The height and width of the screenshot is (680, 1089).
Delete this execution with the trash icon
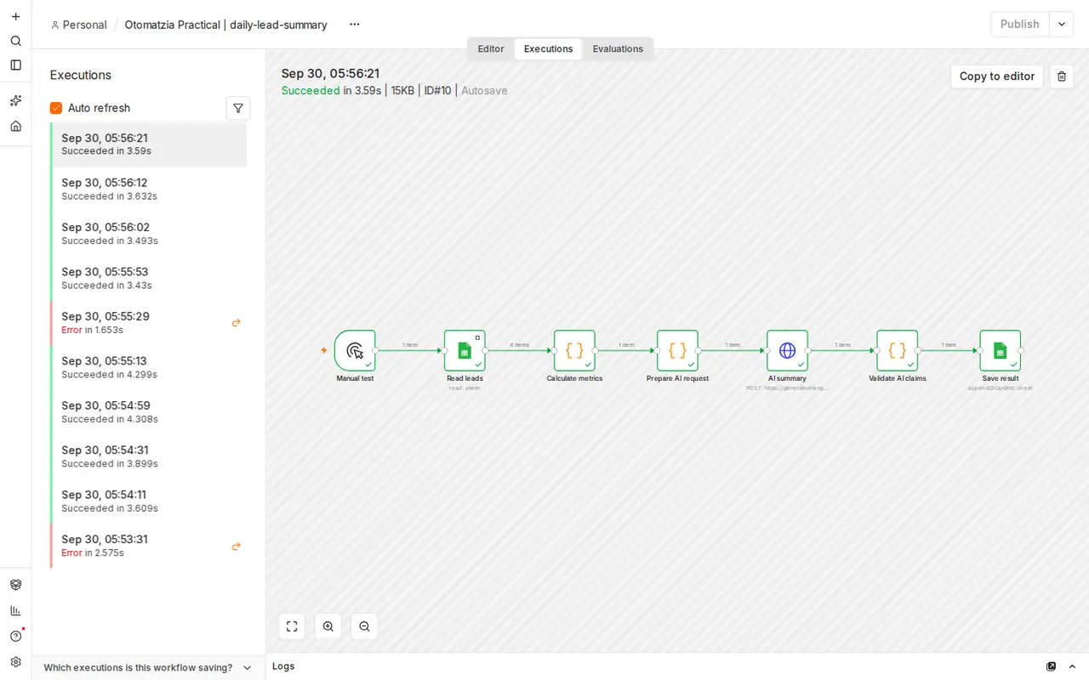click(1062, 76)
